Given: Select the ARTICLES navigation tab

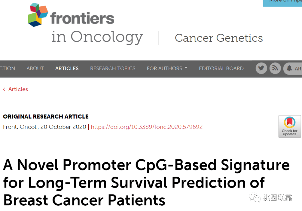Looking at the screenshot, I should (x=67, y=68).
